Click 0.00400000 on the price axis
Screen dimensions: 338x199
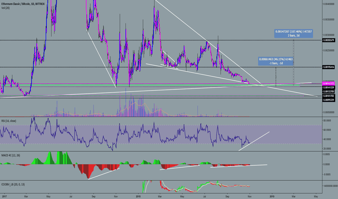click(x=329, y=4)
